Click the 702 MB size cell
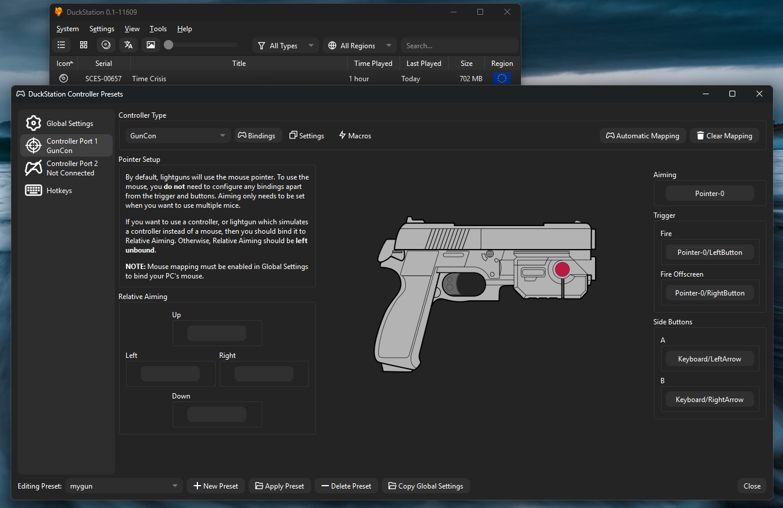783x508 pixels. (471, 78)
